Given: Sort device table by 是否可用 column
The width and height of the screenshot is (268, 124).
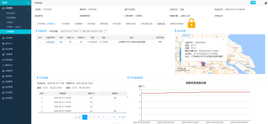Looking at the screenshot, I should click(164, 37).
